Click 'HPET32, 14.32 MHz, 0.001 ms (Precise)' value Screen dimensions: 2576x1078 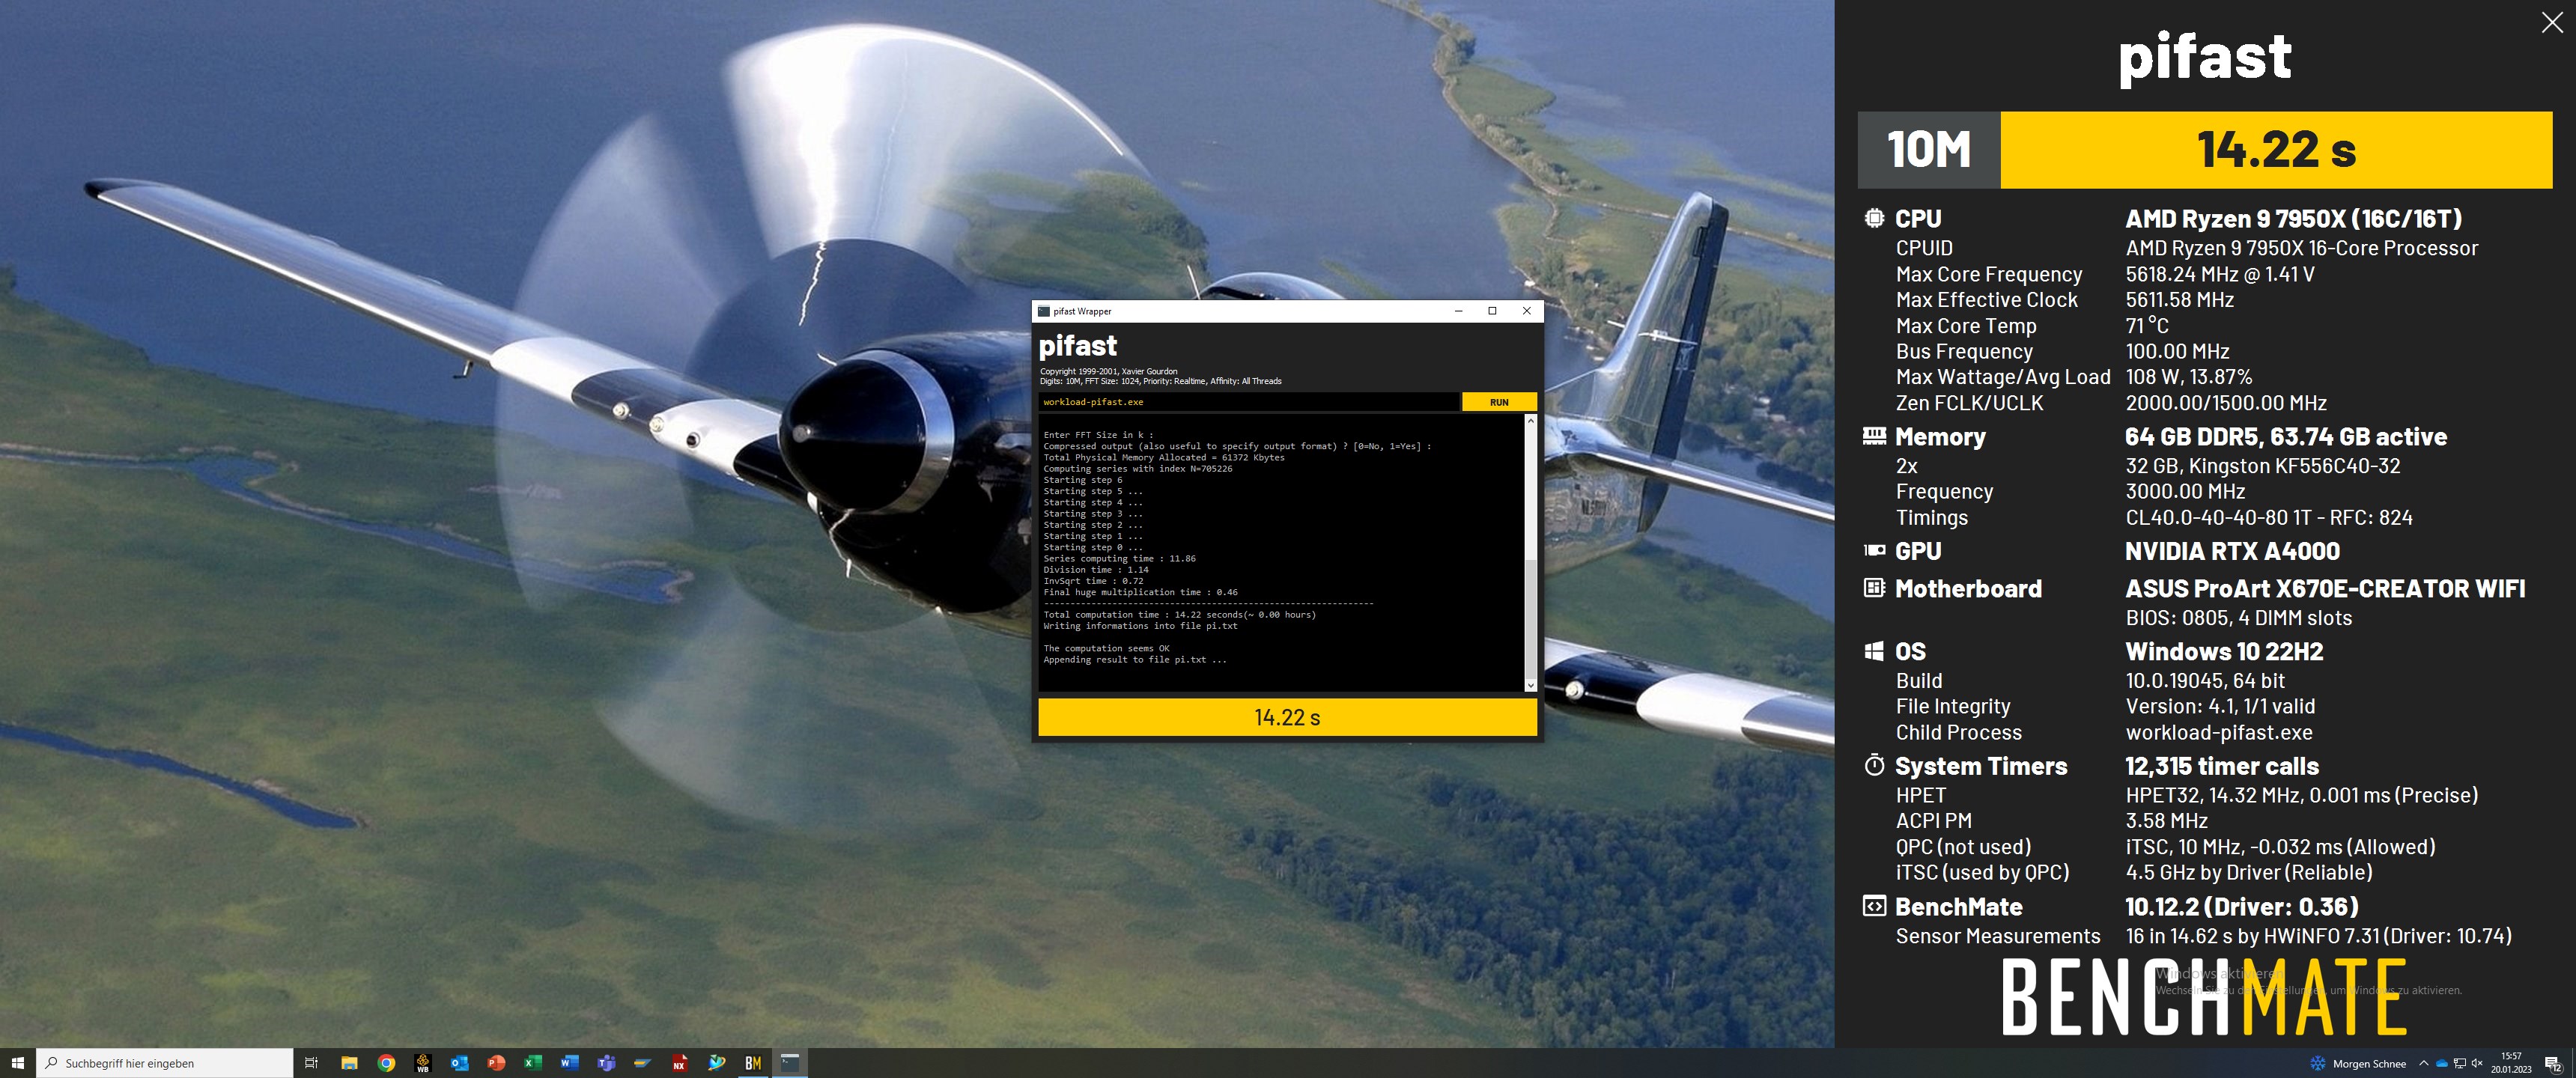pyautogui.click(x=2301, y=796)
